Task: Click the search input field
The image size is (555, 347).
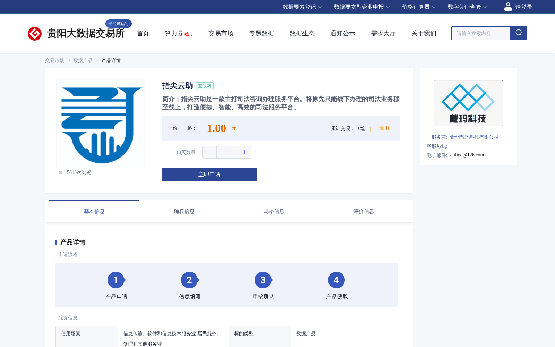Action: pos(481,33)
